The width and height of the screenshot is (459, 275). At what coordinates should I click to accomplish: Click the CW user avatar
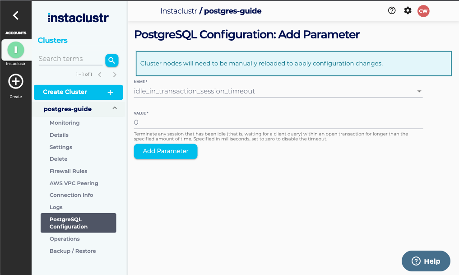tap(423, 11)
